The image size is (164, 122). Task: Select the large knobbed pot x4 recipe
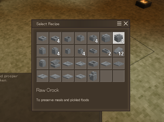(x=55, y=50)
